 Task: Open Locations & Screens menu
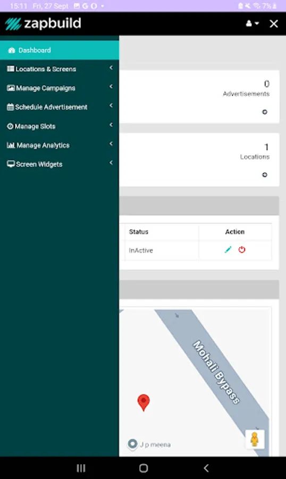[x=60, y=69]
